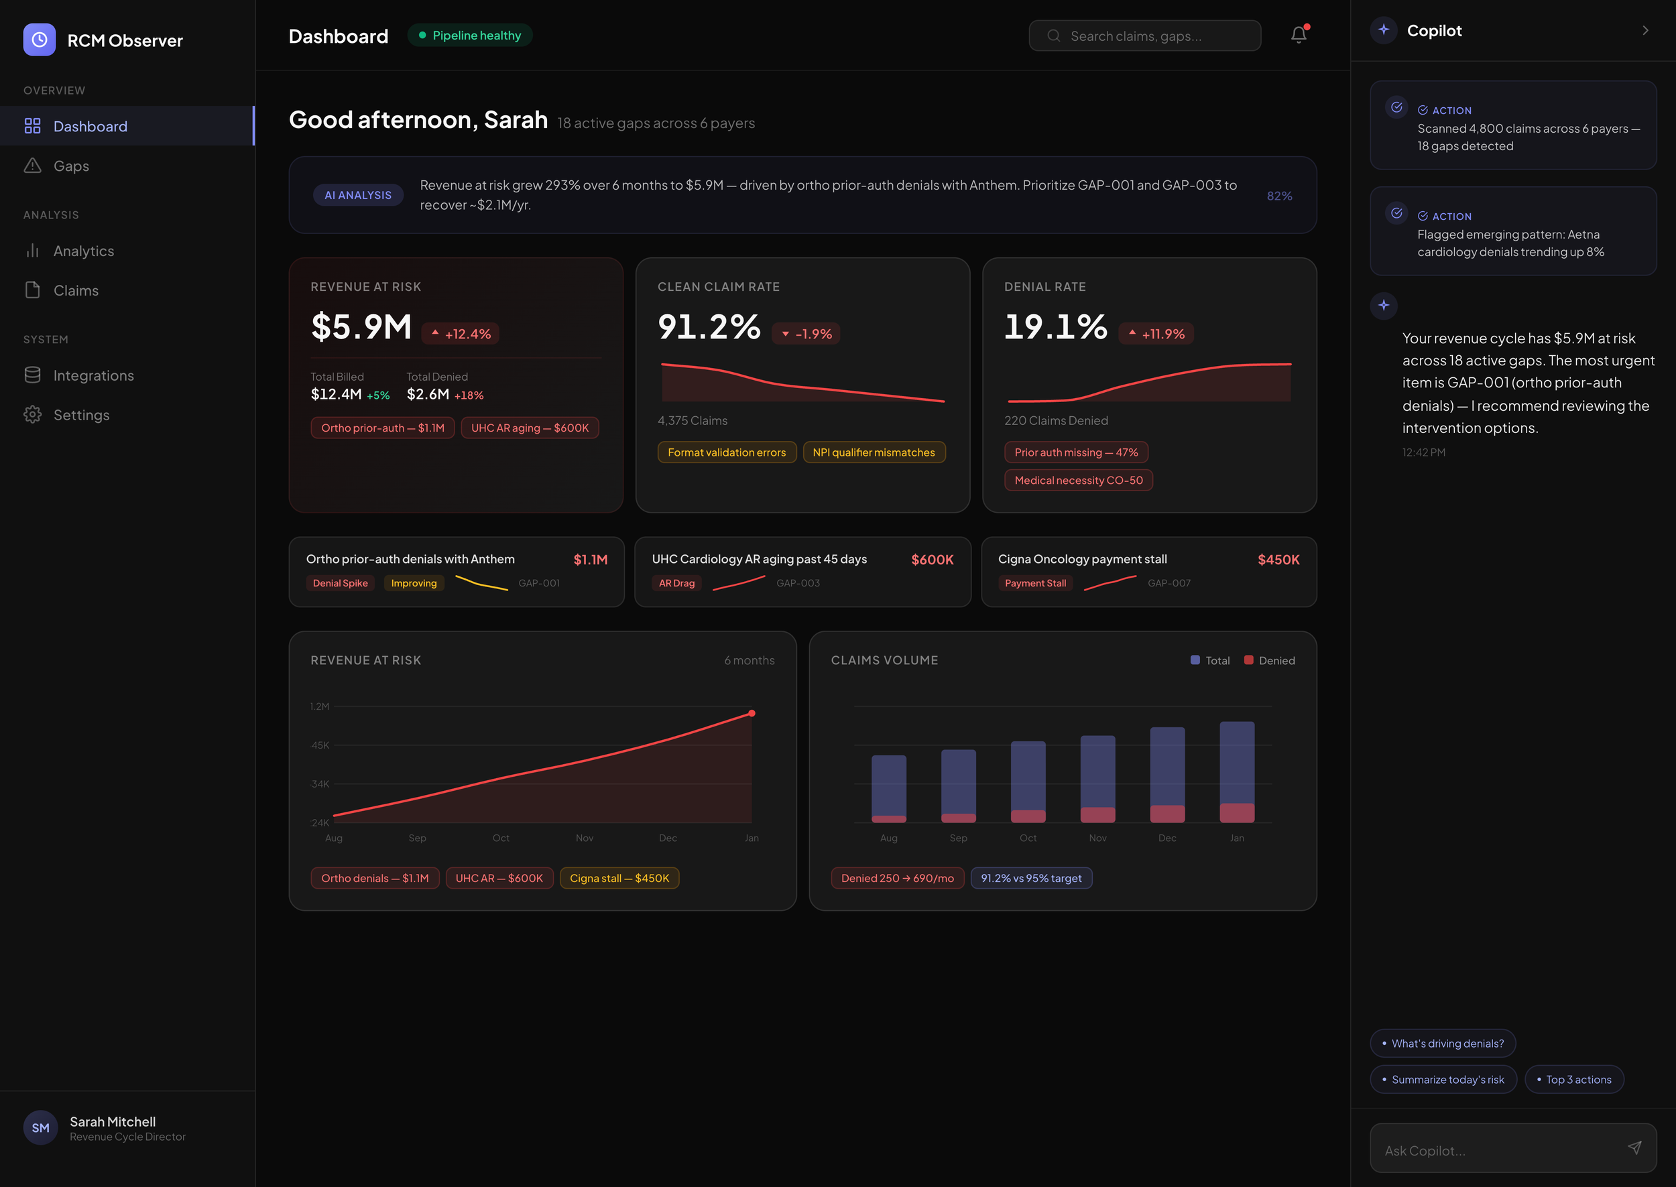Click the Integrations database icon
This screenshot has height=1187, width=1676.
[x=32, y=375]
